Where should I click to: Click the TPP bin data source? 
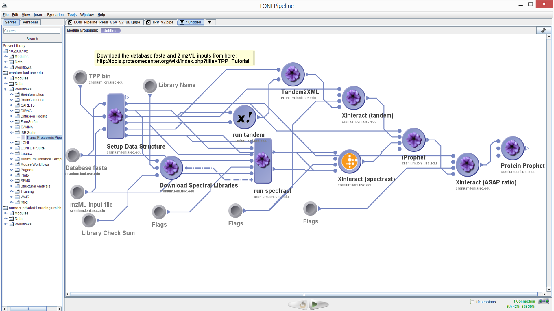tap(80, 77)
